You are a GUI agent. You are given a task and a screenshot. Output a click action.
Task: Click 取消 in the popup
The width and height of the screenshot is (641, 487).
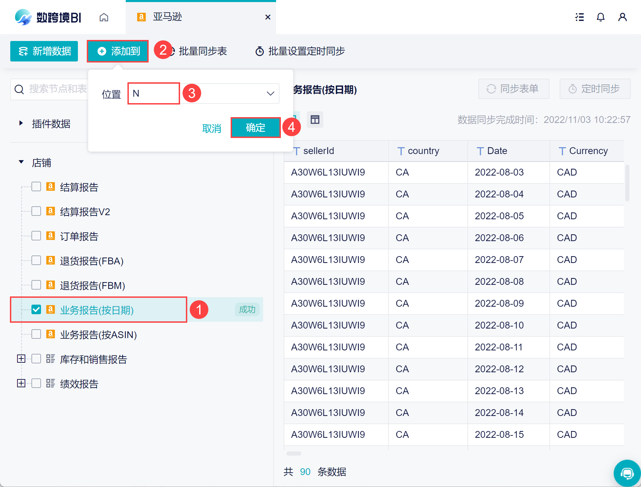[x=212, y=128]
